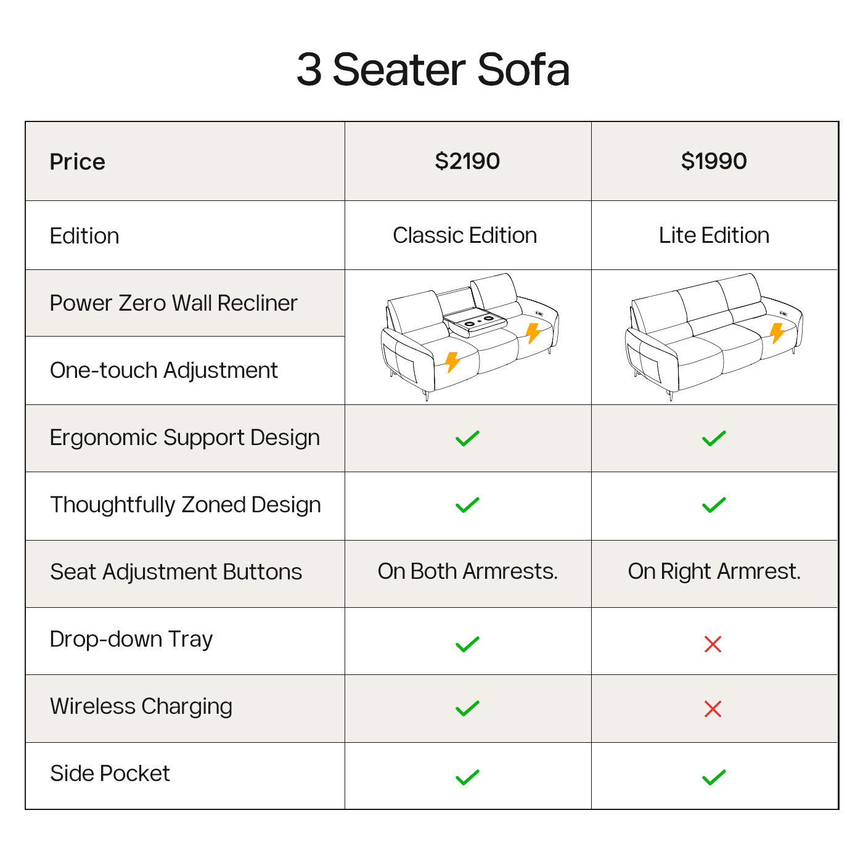The height and width of the screenshot is (863, 863).
Task: Select the $2190 price cell
Action: tap(467, 161)
